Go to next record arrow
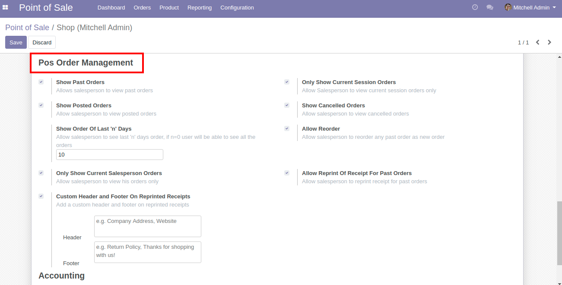Viewport: 562px width, 285px height. (549, 42)
